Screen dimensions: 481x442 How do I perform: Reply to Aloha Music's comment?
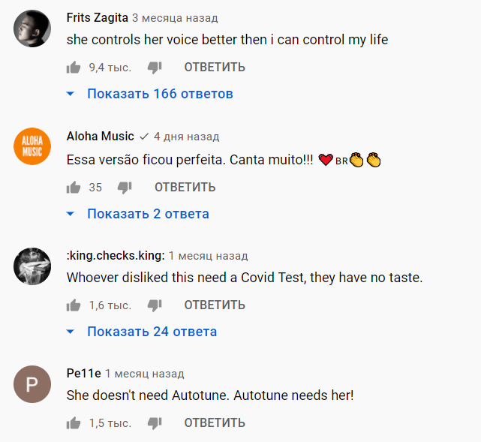(185, 187)
